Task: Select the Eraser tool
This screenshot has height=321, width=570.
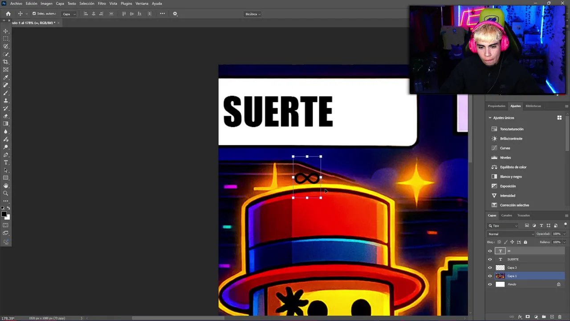Action: click(x=6, y=116)
